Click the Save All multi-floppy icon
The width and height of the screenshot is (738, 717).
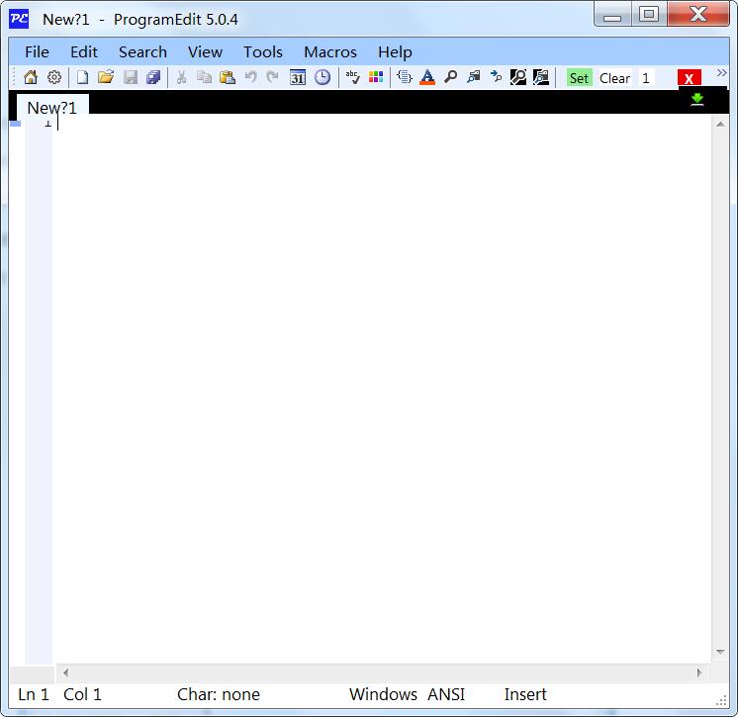pos(153,77)
